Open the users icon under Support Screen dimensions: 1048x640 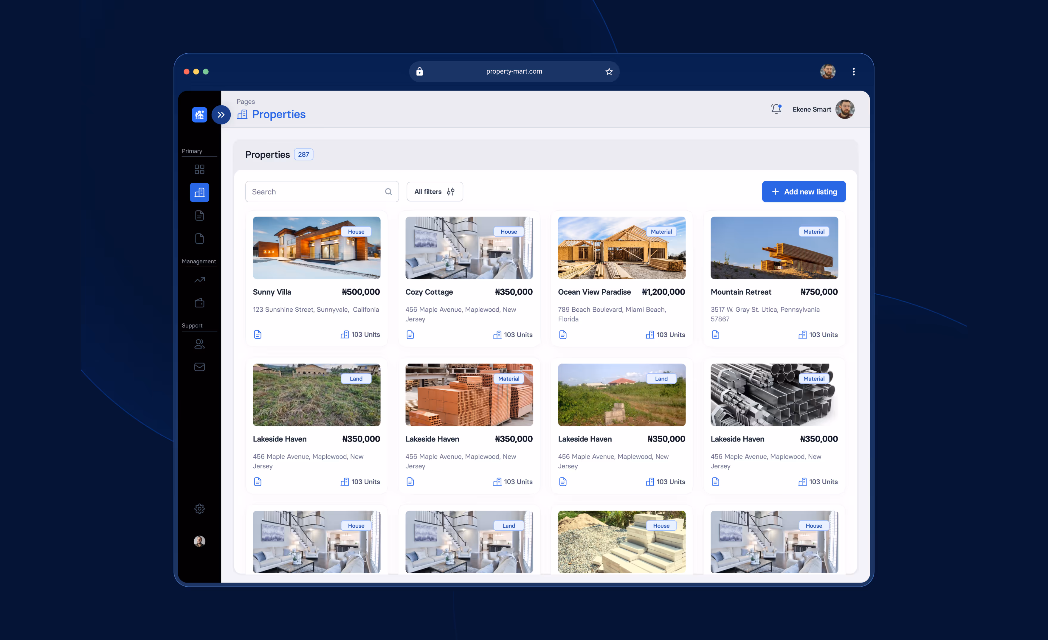199,344
